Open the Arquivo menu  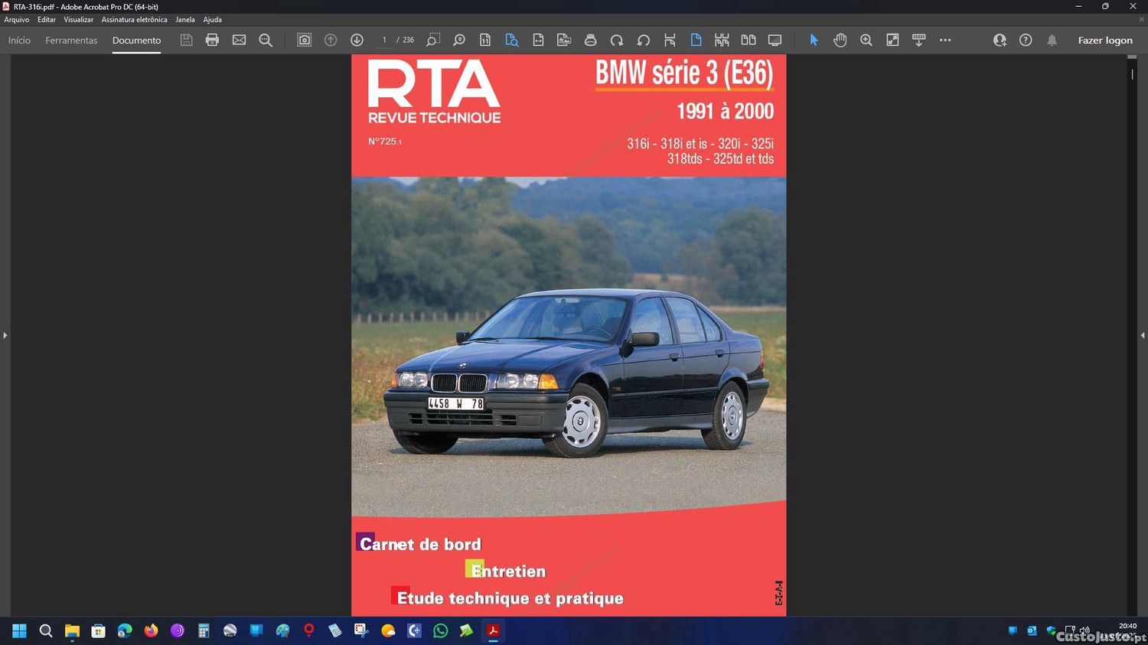16,19
